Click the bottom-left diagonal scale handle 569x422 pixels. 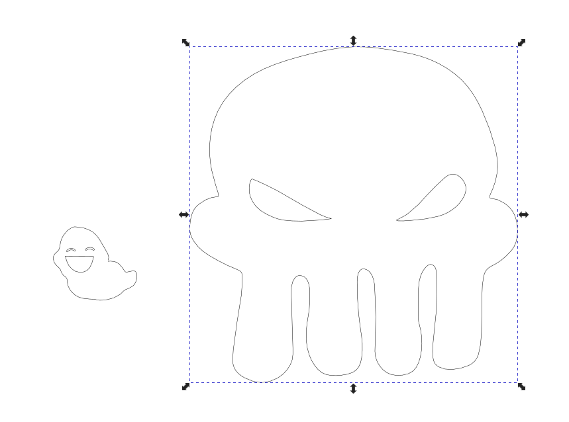185,386
